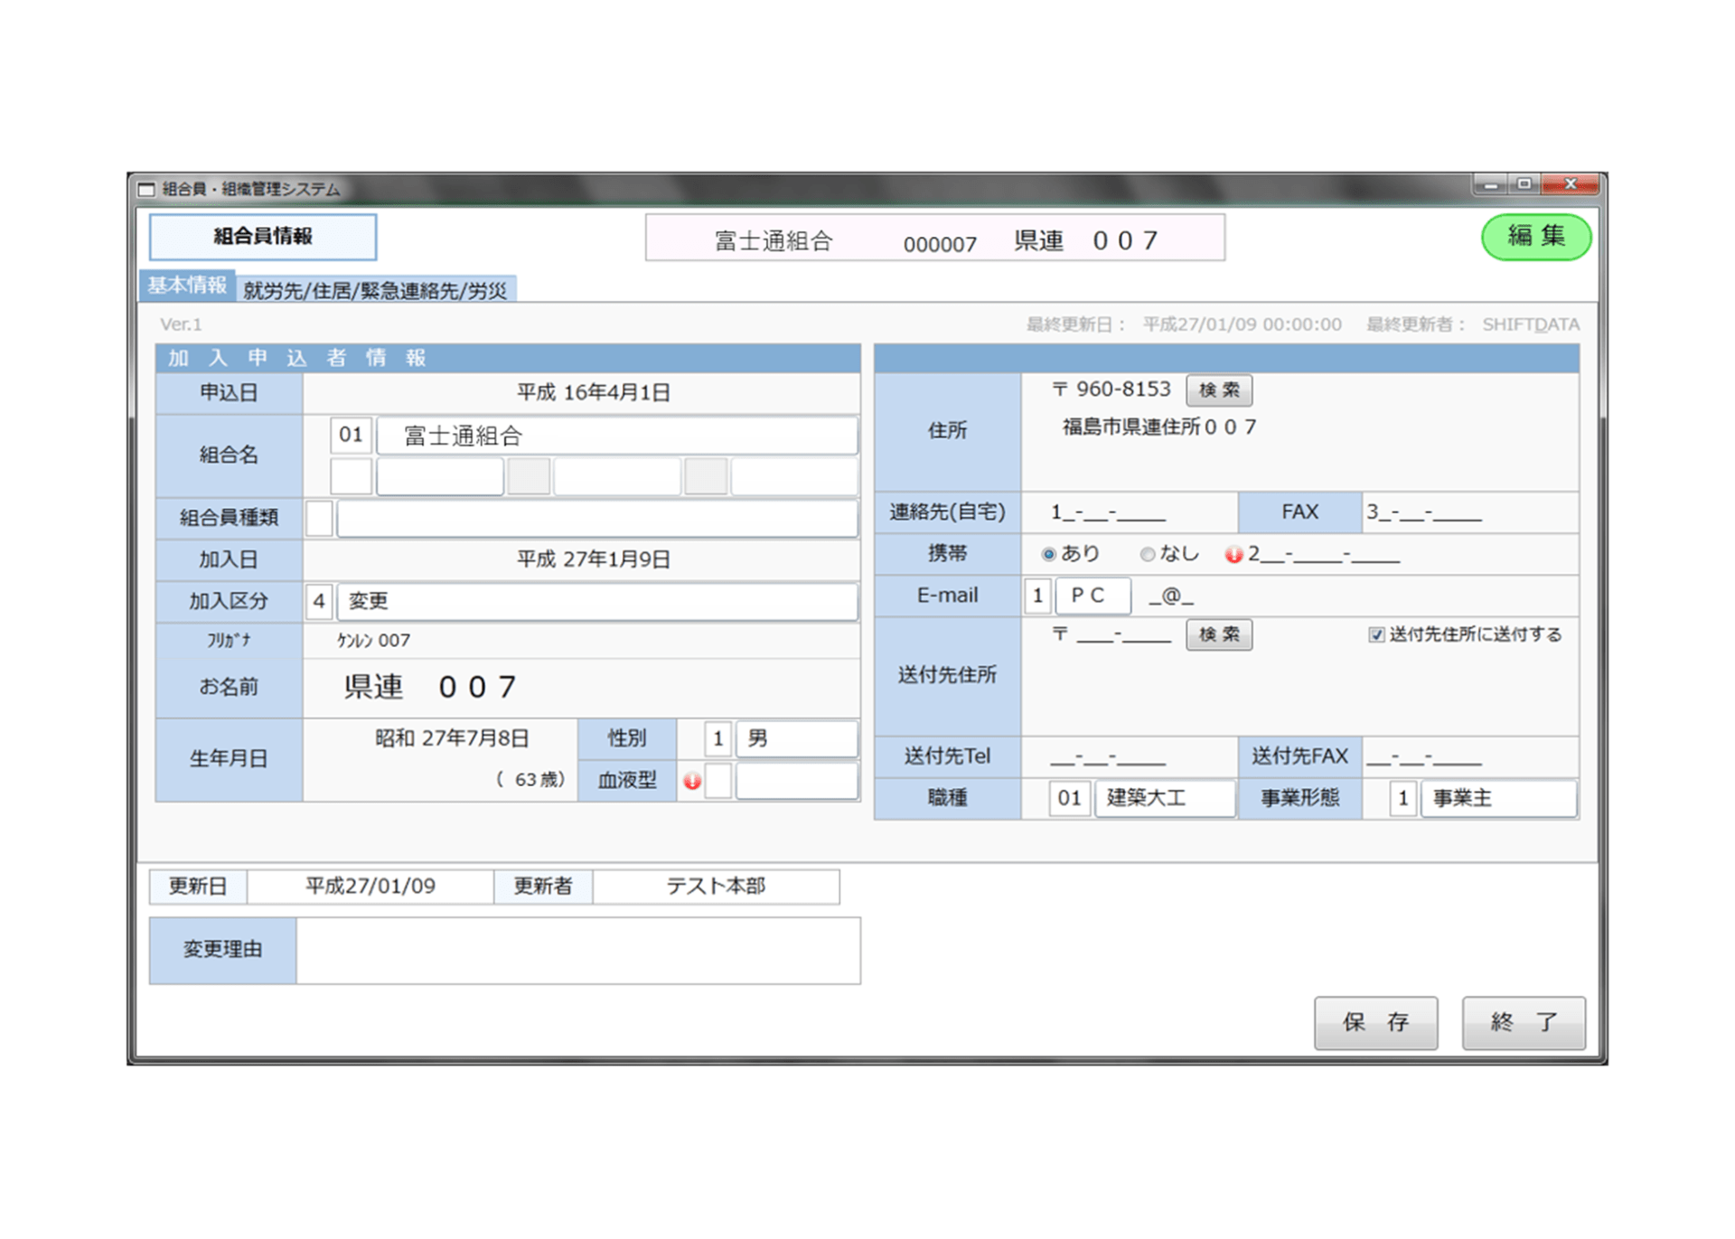The height and width of the screenshot is (1239, 1735).
Task: Click 検索 button in 送付先住所 row
Action: point(1218,634)
